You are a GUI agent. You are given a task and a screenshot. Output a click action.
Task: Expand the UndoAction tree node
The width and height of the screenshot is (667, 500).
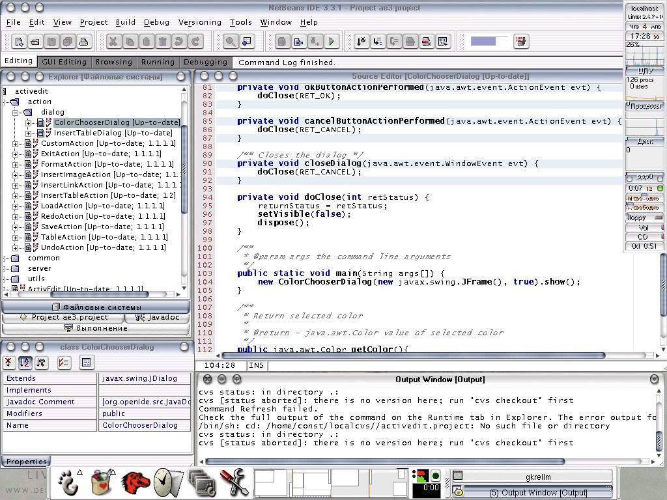(x=16, y=248)
